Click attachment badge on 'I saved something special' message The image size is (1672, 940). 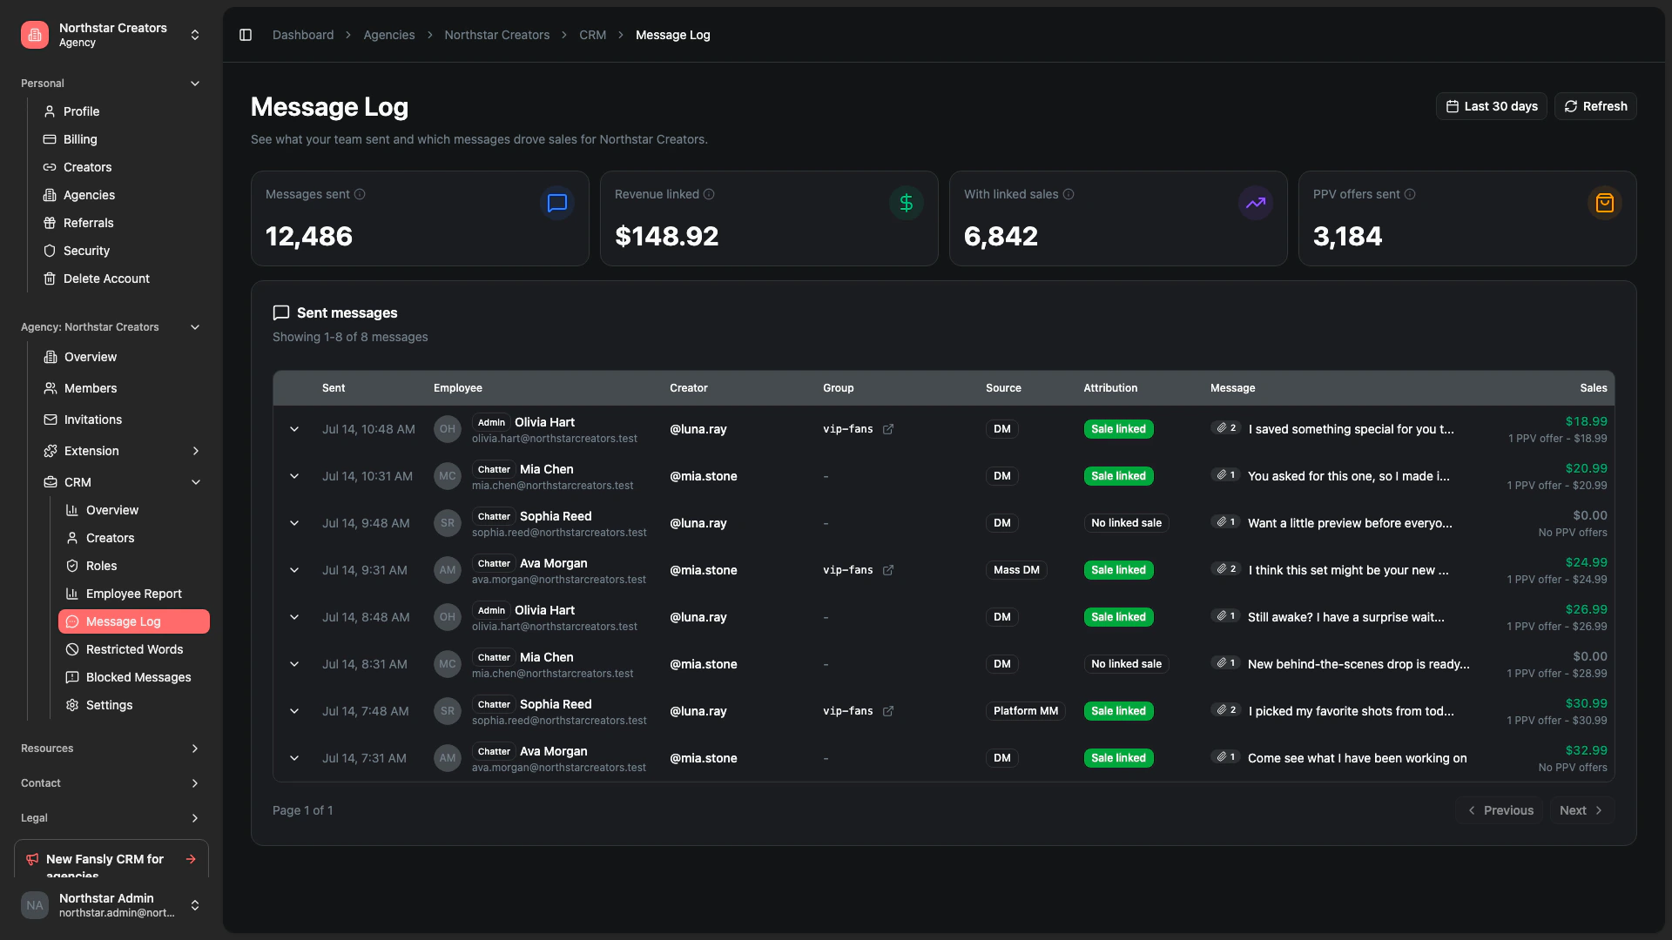[x=1226, y=428]
